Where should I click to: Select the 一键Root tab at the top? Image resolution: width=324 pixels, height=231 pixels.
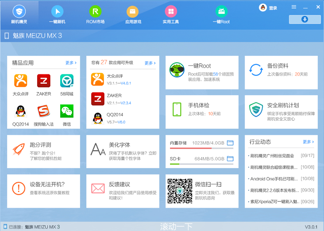221,15
